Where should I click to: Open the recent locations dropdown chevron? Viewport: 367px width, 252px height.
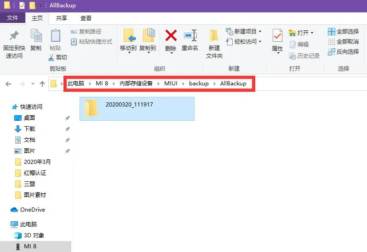(x=33, y=84)
